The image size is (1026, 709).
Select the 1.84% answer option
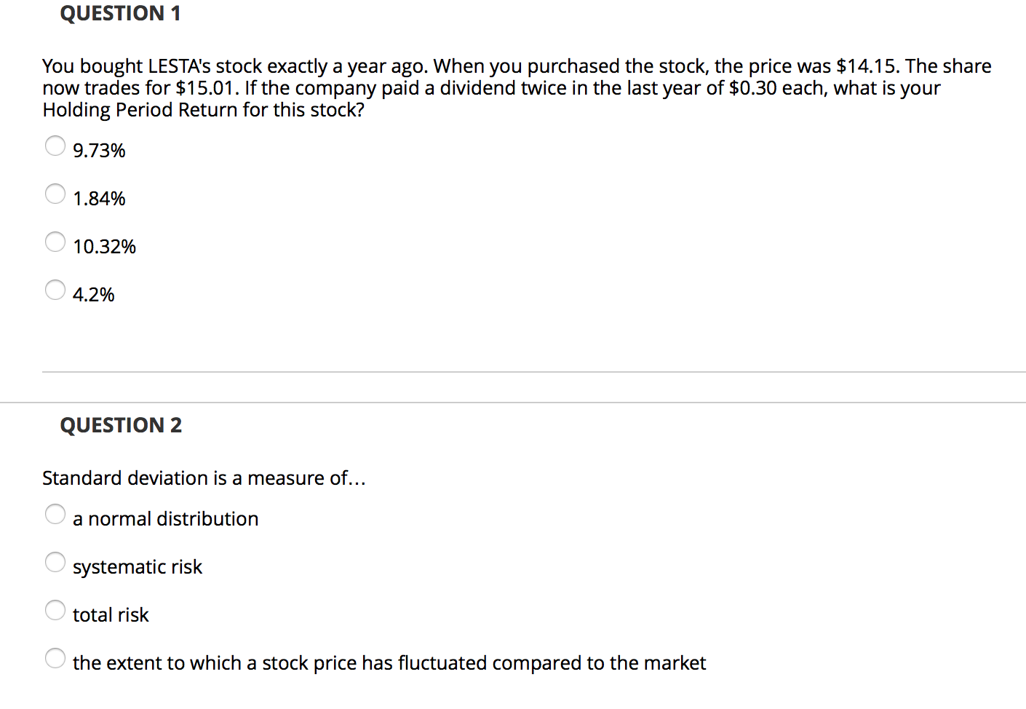click(55, 194)
